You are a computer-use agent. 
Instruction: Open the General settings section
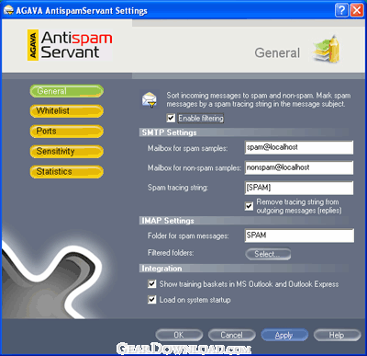(x=67, y=91)
